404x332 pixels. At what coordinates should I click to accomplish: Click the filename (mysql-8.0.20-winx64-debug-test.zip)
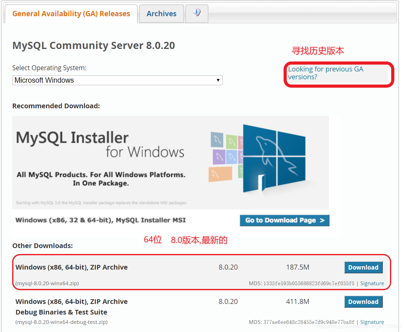coord(61,322)
